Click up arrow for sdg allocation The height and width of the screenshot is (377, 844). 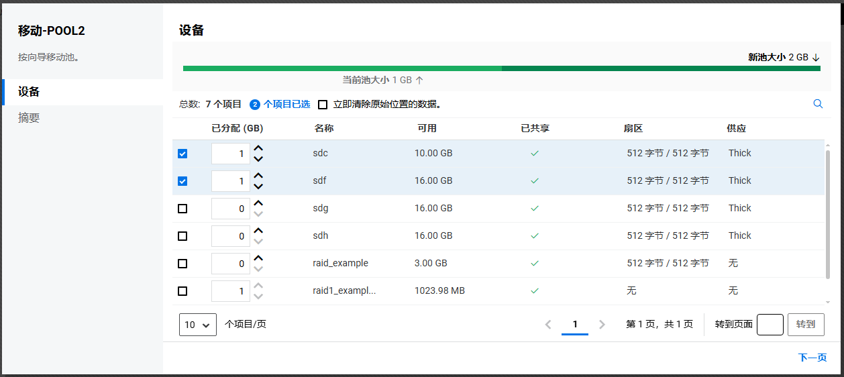258,203
